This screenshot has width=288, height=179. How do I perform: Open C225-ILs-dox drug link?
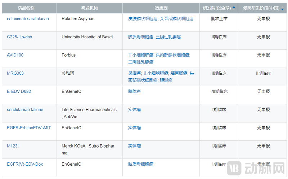click(19, 37)
